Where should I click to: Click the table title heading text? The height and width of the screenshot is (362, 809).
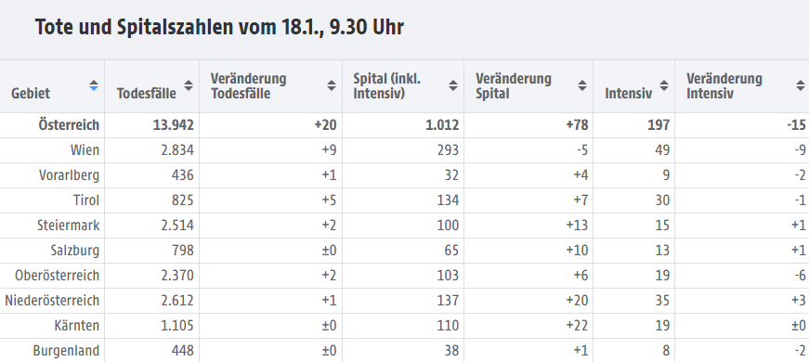219,27
